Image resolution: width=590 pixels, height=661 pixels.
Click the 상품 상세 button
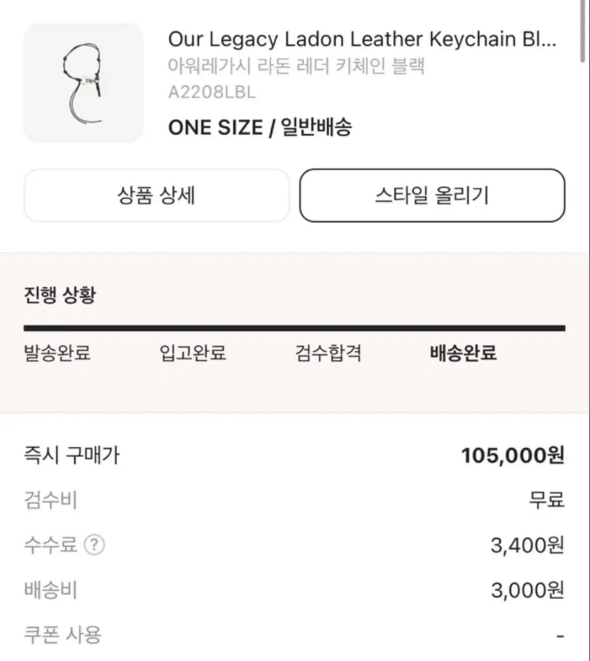click(156, 196)
